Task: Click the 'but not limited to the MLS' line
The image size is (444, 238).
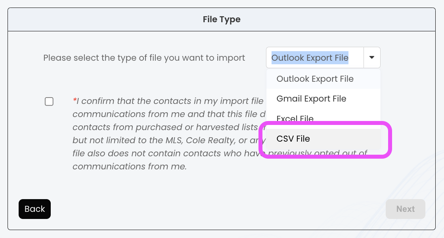Action: 128,140
